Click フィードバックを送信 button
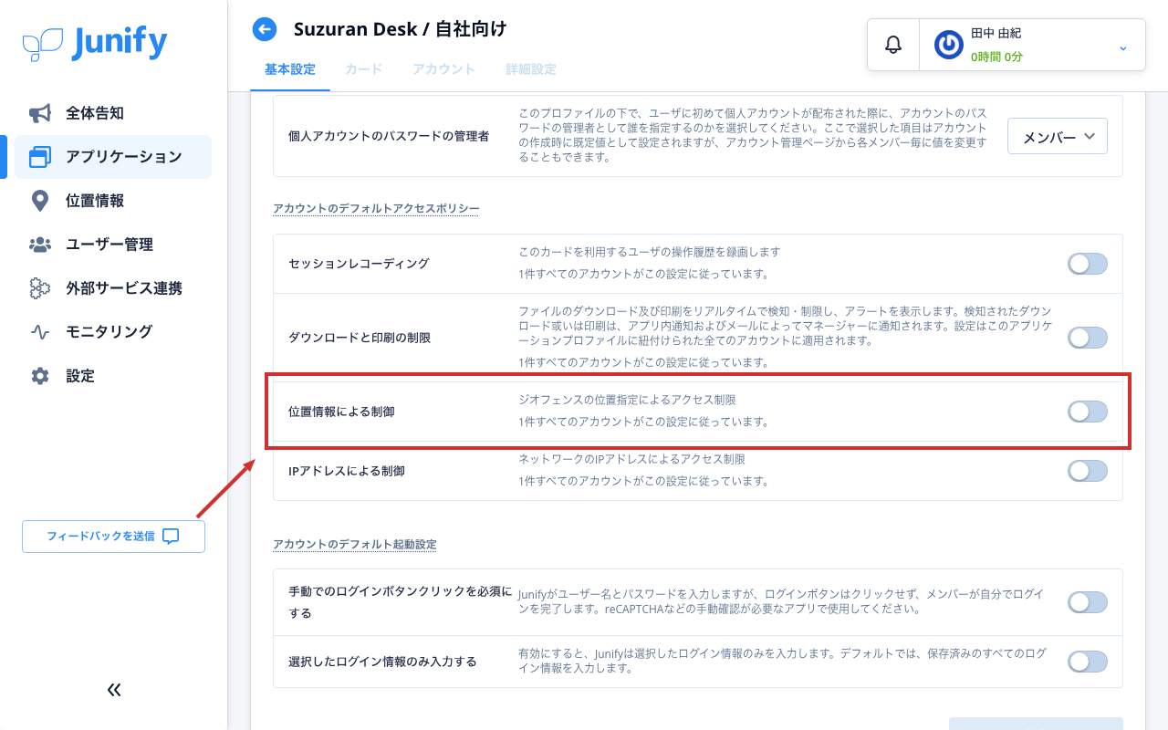The width and height of the screenshot is (1168, 730). click(x=114, y=537)
